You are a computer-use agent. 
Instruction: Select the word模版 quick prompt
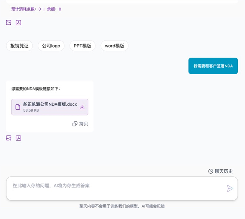(114, 46)
